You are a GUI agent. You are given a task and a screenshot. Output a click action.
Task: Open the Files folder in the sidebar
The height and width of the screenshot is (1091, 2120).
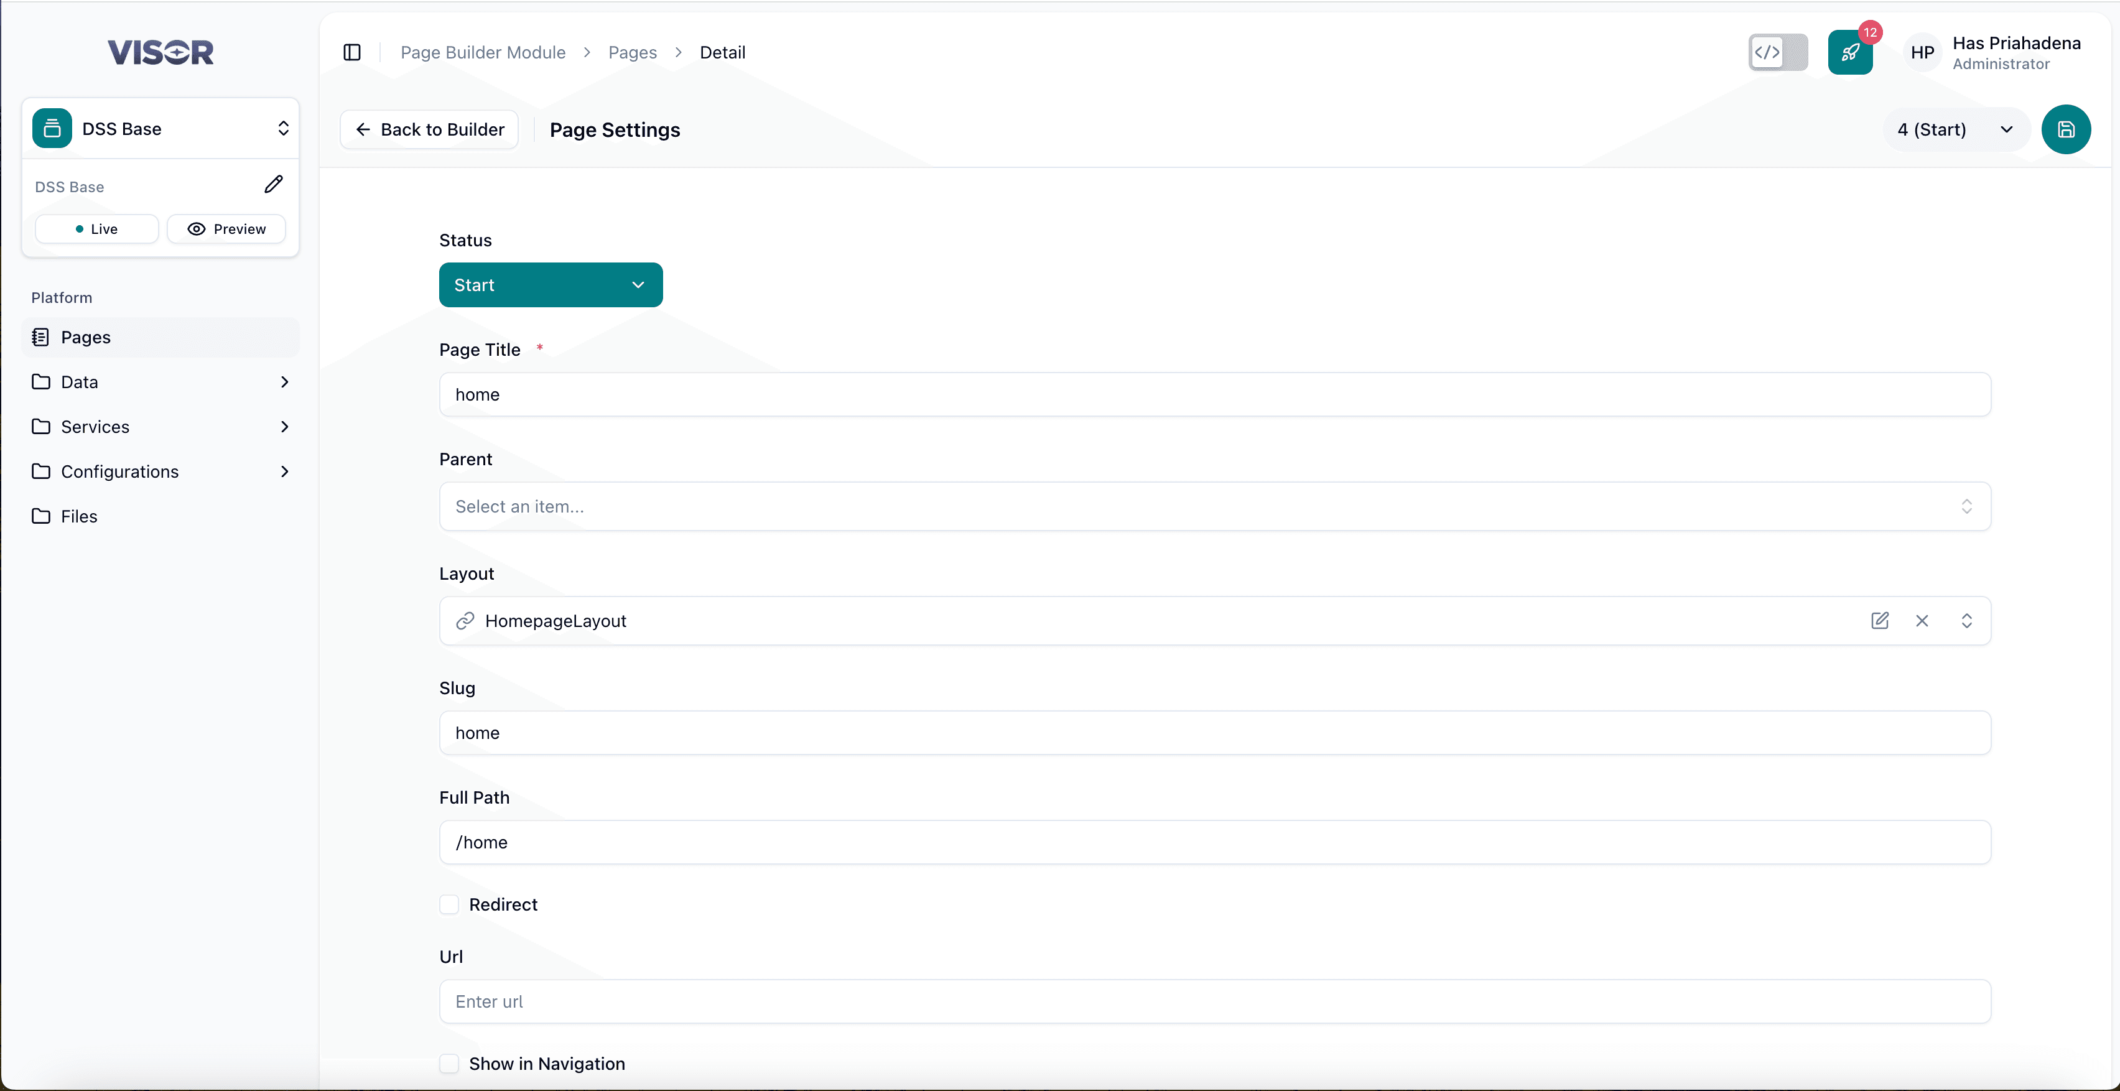[78, 516]
